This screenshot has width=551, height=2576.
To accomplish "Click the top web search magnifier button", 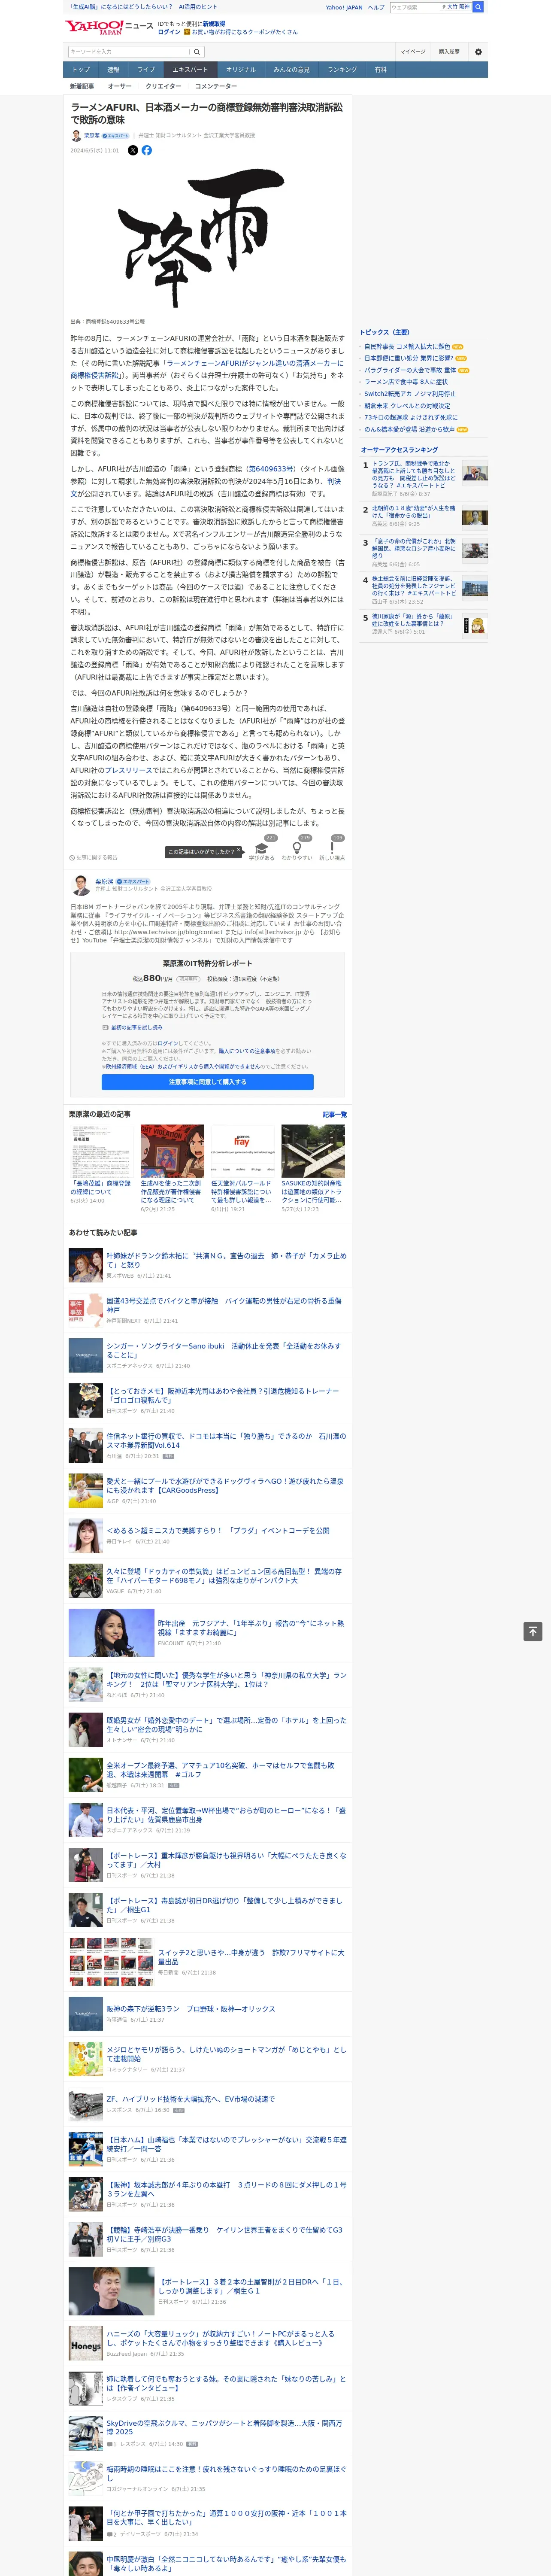I will [478, 7].
